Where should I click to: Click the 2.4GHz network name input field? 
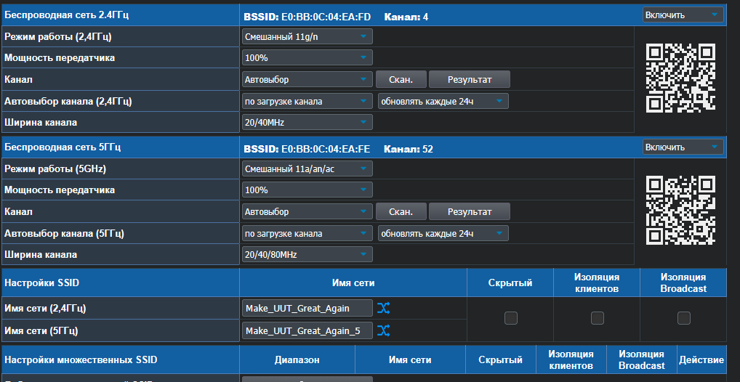pos(307,309)
